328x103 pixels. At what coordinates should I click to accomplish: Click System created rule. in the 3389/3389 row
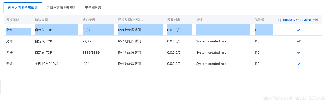pyautogui.click(x=212, y=53)
